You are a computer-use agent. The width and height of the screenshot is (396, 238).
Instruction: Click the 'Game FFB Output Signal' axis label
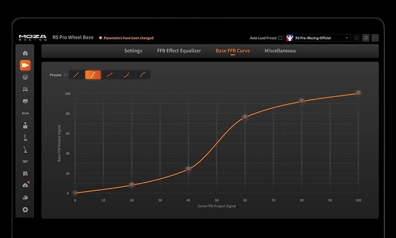(x=216, y=206)
